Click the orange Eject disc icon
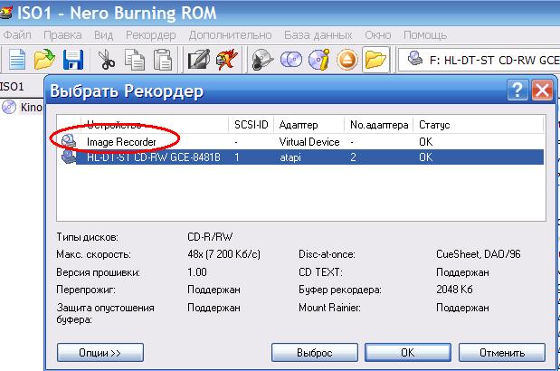This screenshot has height=371, width=560. point(346,60)
